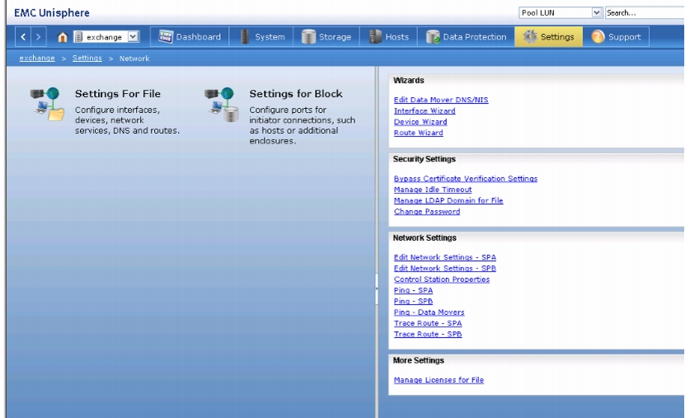Click the Home house icon

coord(63,37)
